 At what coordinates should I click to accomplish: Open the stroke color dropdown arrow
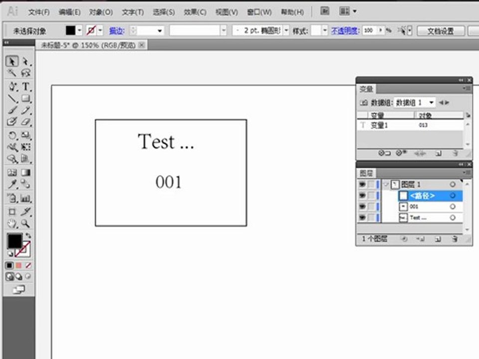pyautogui.click(x=100, y=30)
